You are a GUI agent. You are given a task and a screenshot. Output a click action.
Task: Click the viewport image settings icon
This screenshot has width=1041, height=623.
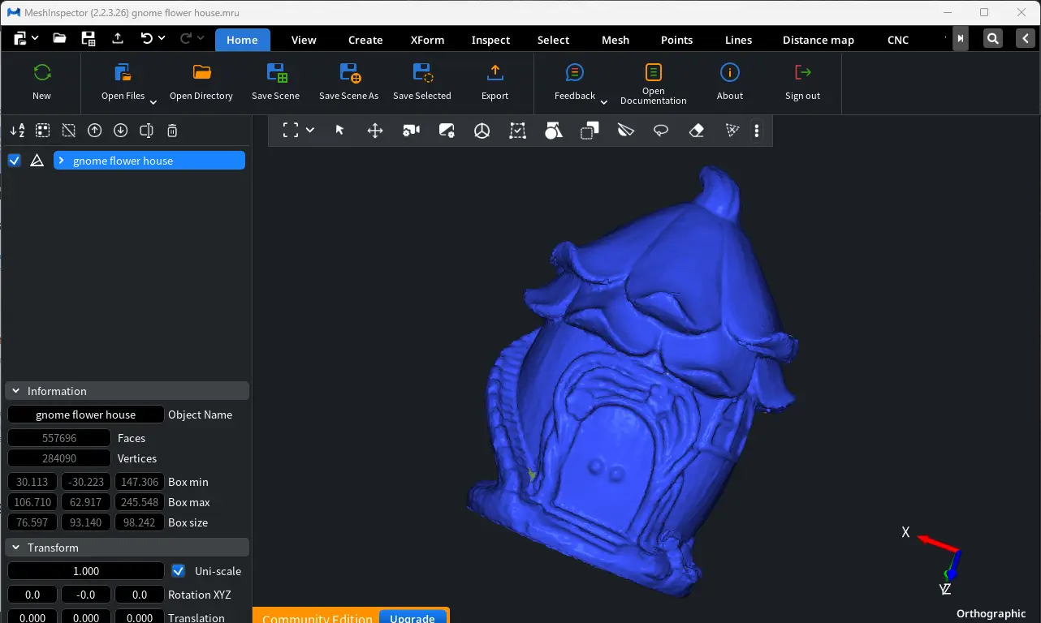pyautogui.click(x=447, y=131)
